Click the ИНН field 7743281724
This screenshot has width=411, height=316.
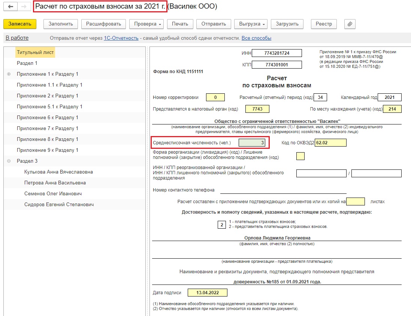click(x=277, y=53)
